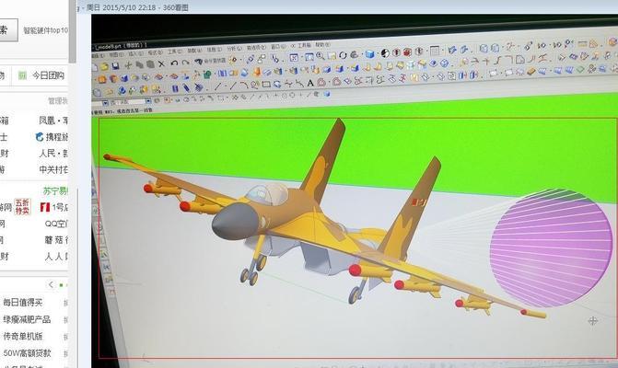Click the Undo arrow icon

click(174, 63)
